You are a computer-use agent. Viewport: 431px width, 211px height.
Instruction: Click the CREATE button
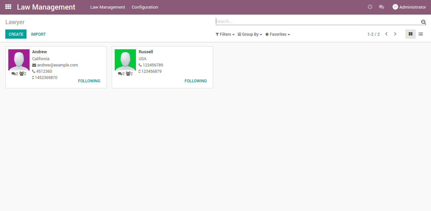pyautogui.click(x=16, y=34)
